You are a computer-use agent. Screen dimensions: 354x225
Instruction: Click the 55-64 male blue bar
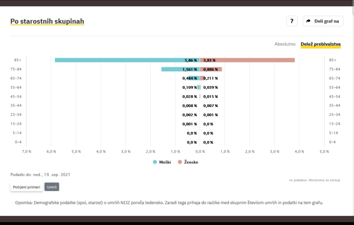point(198,87)
